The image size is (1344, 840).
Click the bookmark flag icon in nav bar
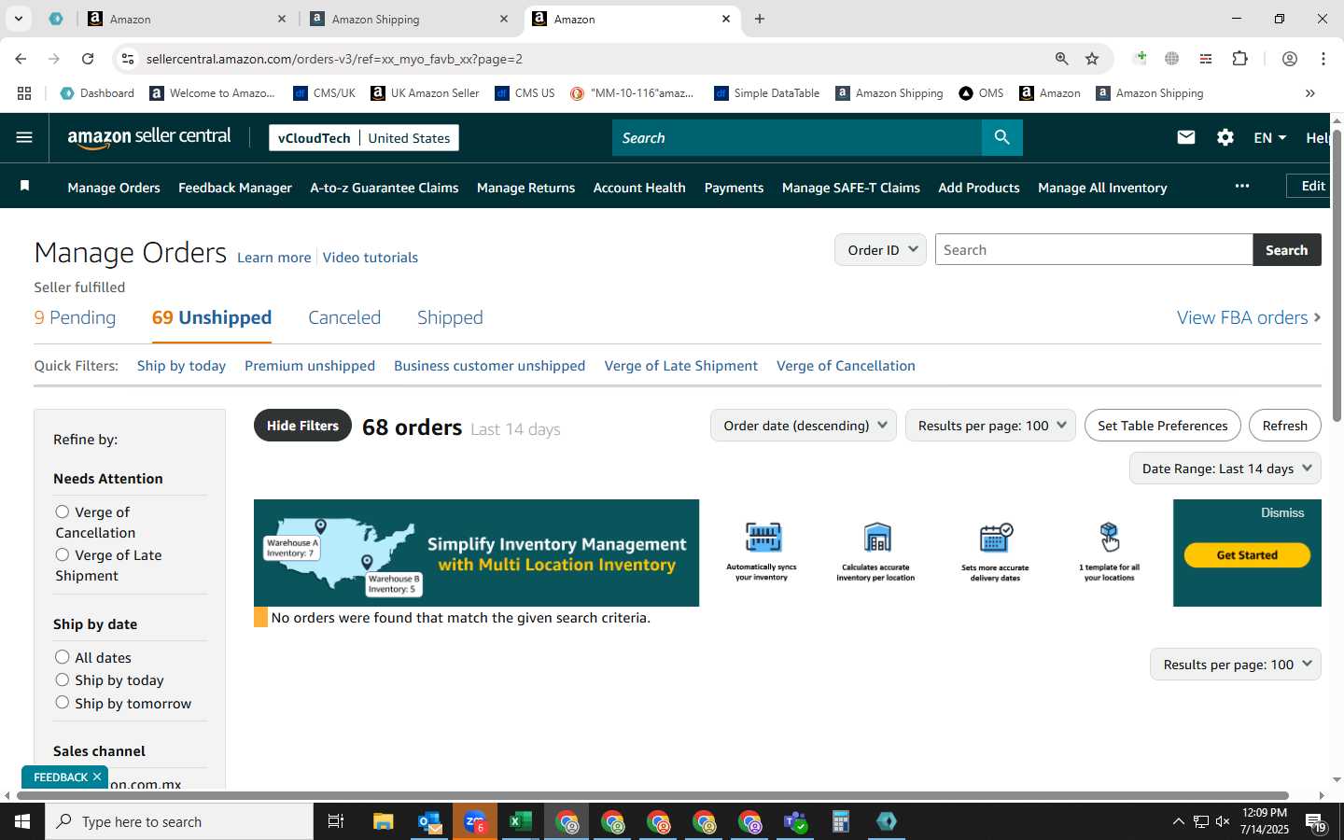pyautogui.click(x=25, y=187)
